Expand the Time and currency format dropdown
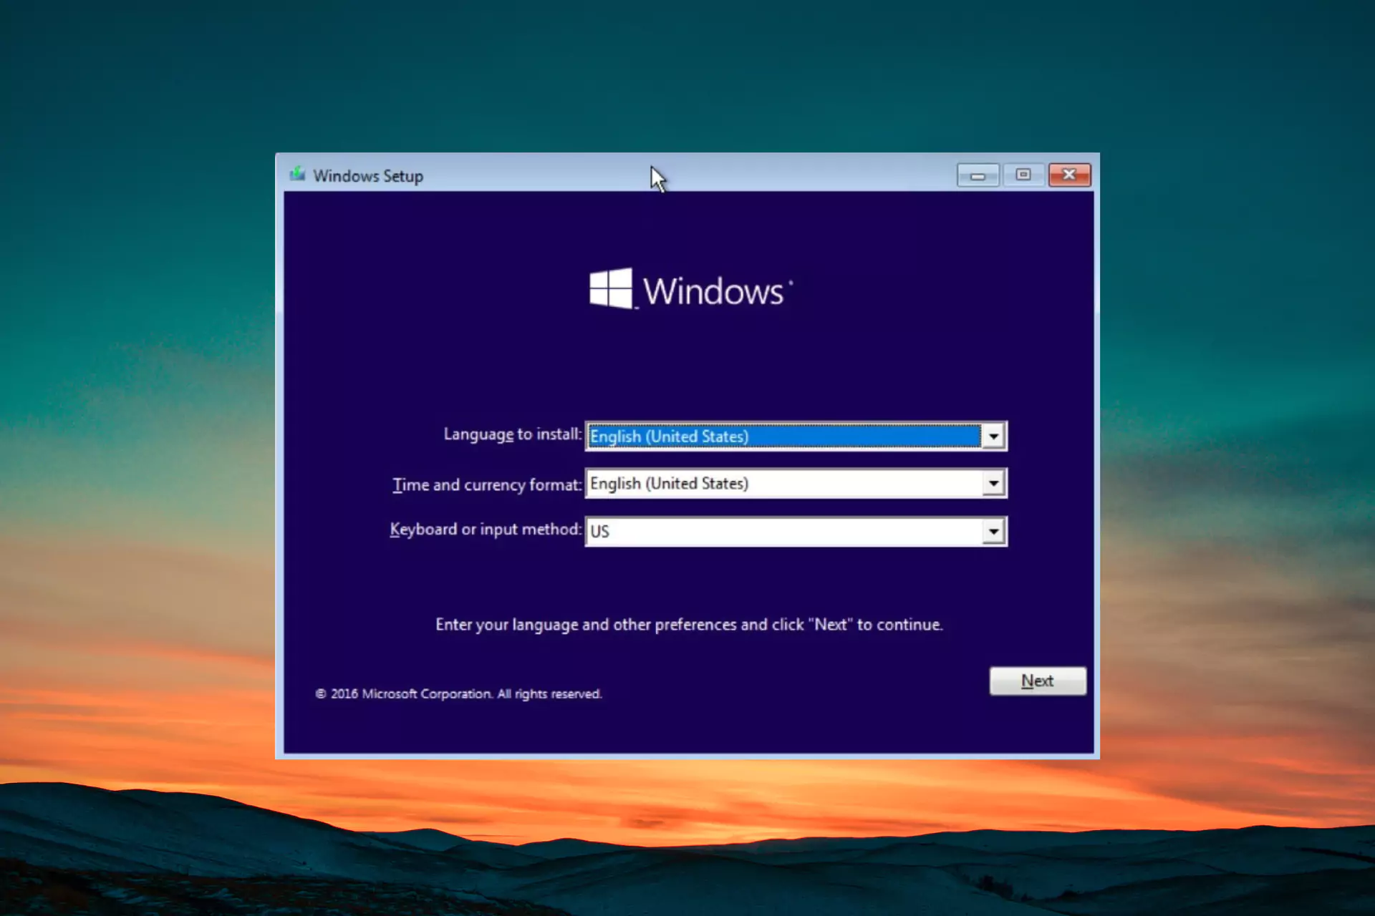 (994, 483)
